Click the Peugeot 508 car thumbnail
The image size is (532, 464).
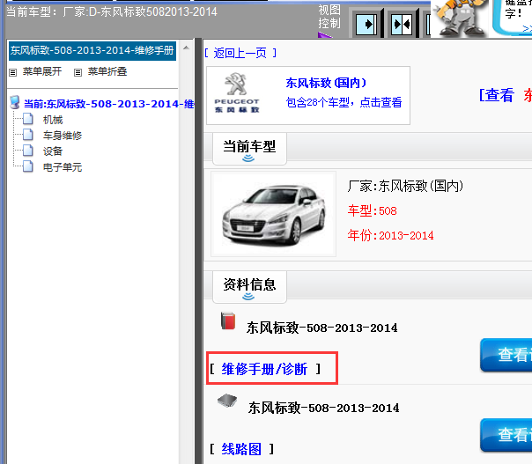(x=273, y=214)
